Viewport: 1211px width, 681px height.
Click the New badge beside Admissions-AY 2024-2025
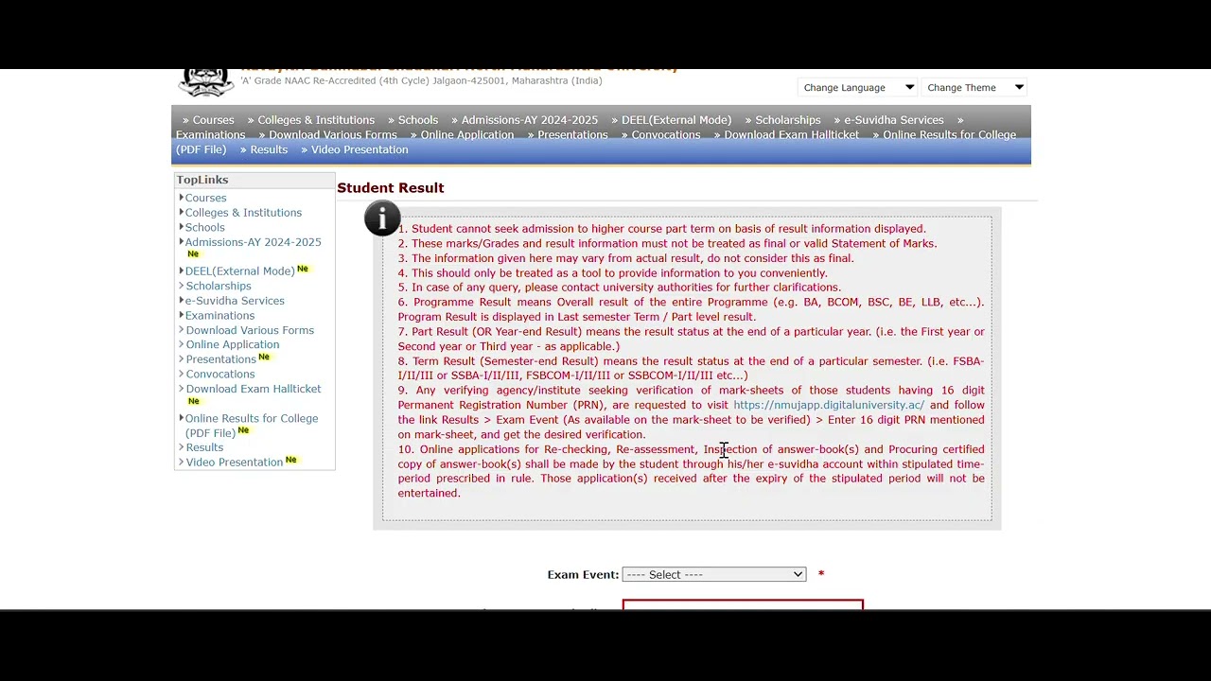[193, 254]
